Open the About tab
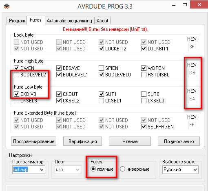Image resolution: width=208 pixels, height=191 pixels. [102, 21]
